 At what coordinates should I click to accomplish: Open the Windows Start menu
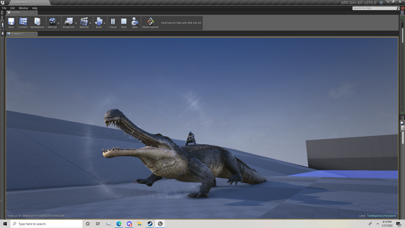[x=5, y=224]
